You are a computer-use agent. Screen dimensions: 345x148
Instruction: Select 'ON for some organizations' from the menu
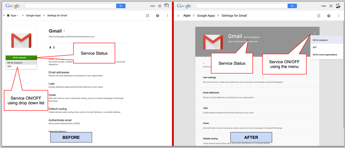(x=325, y=55)
